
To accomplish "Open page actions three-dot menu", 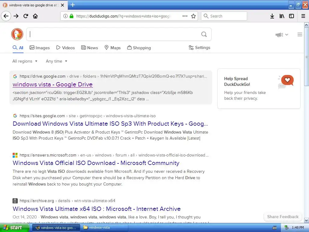I will coord(185,16).
